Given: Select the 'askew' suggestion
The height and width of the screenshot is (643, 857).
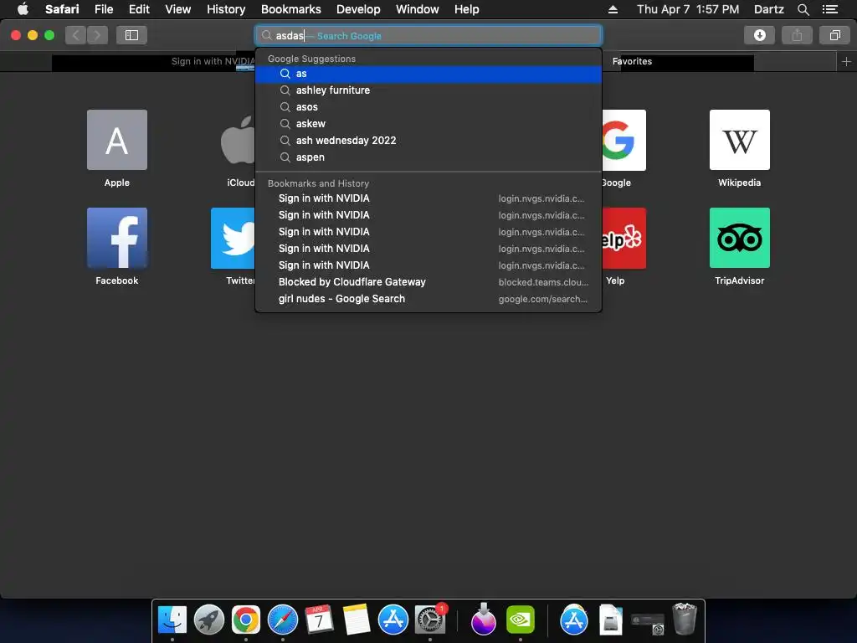Looking at the screenshot, I should 428,124.
